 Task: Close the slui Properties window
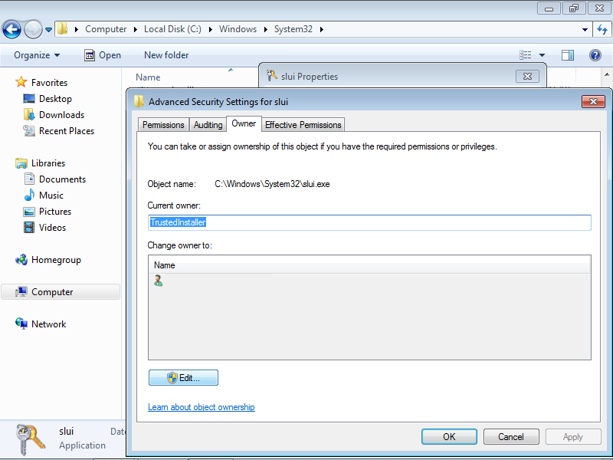pos(527,76)
